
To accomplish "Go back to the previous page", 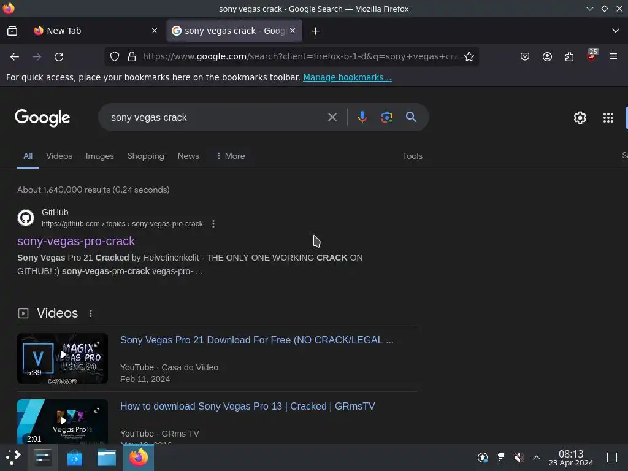I will click(15, 57).
